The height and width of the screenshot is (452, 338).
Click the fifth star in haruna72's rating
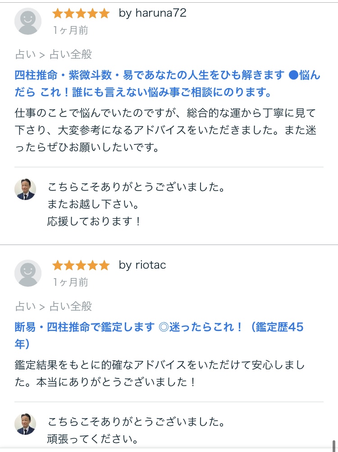(x=104, y=14)
